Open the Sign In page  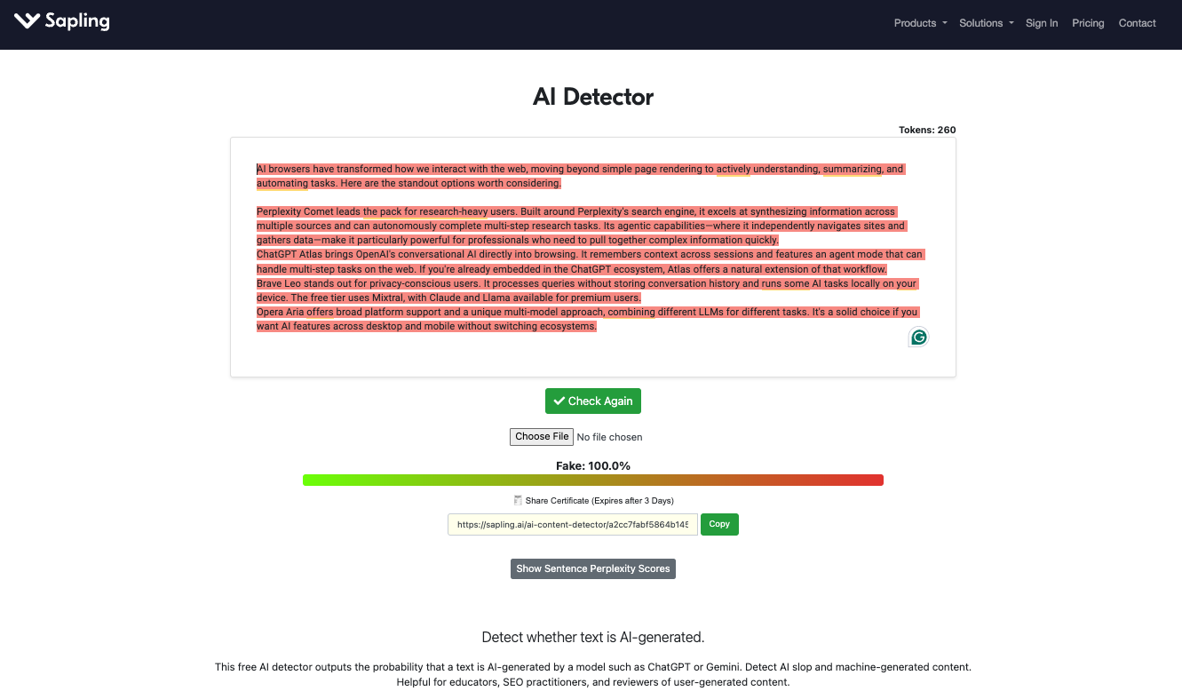1042,23
